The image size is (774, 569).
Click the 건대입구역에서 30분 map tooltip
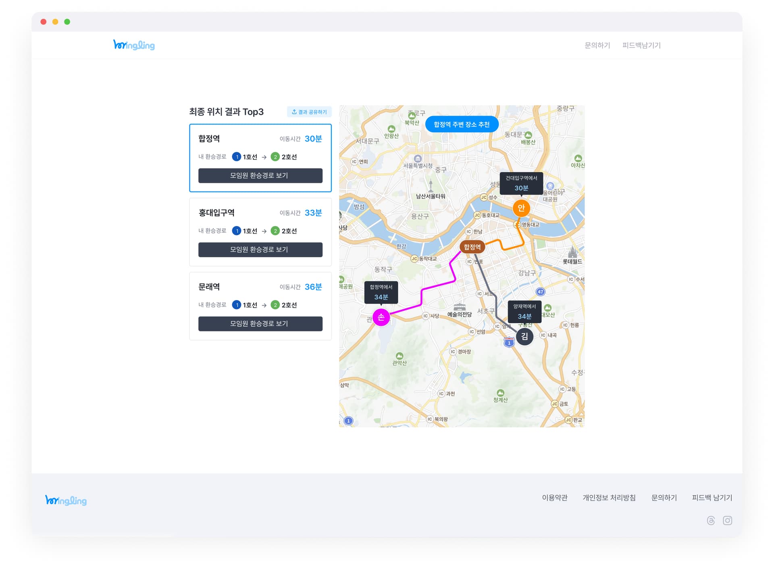(521, 183)
